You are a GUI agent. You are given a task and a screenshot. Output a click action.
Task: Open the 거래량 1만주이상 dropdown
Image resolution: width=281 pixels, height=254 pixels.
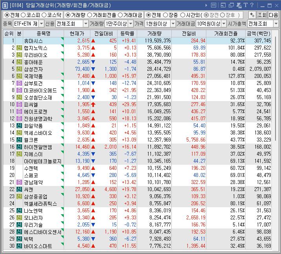coord(131,24)
